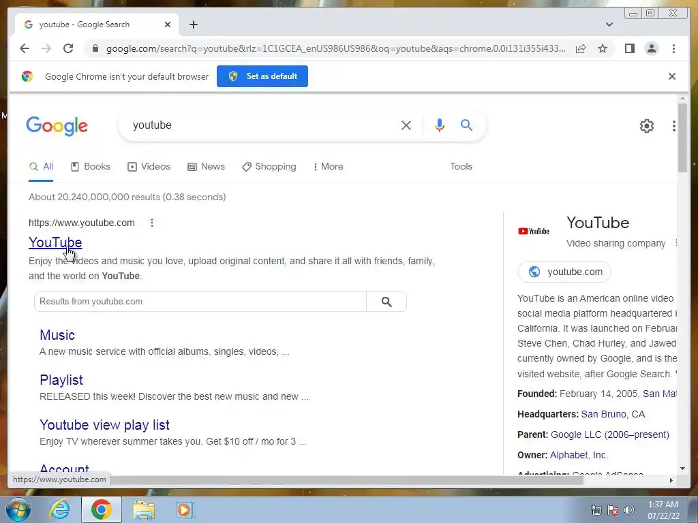Switch to the News tab
Image resolution: width=698 pixels, height=523 pixels.
click(x=206, y=167)
